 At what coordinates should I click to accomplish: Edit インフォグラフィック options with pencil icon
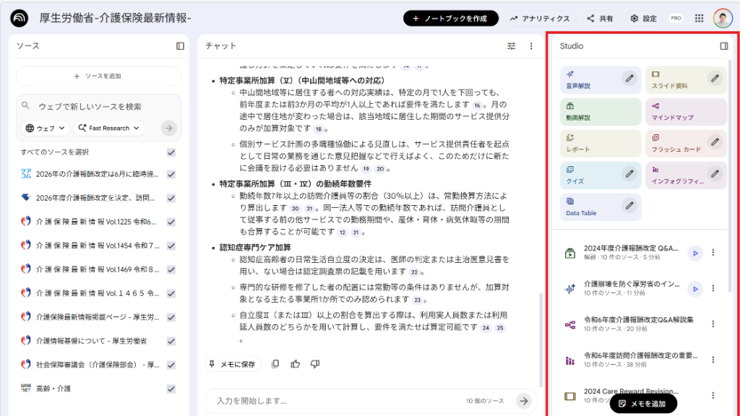715,173
